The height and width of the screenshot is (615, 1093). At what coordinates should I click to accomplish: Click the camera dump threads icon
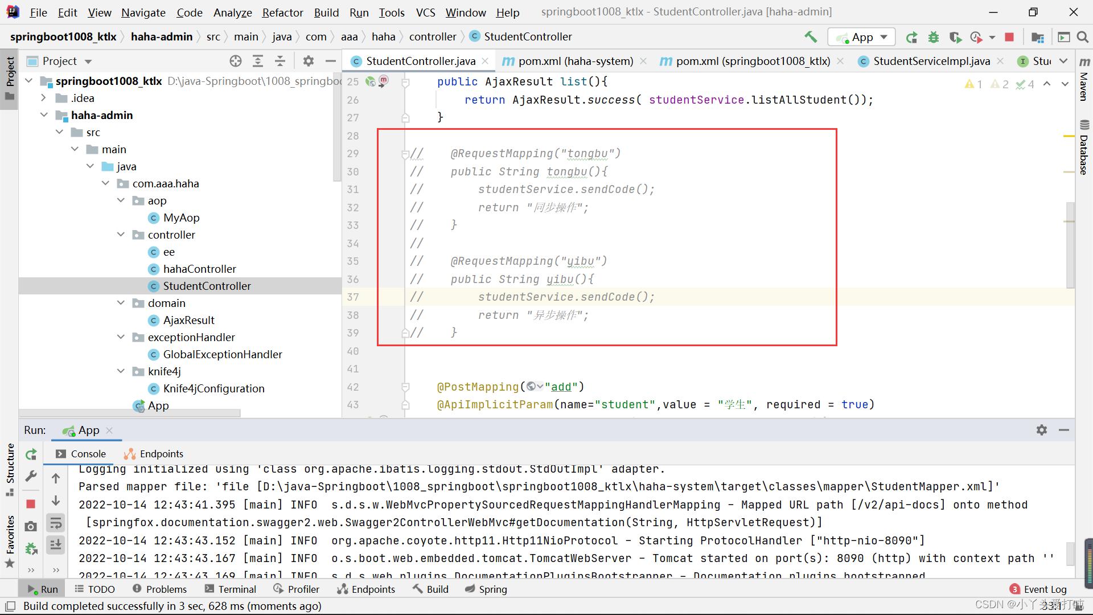click(31, 526)
